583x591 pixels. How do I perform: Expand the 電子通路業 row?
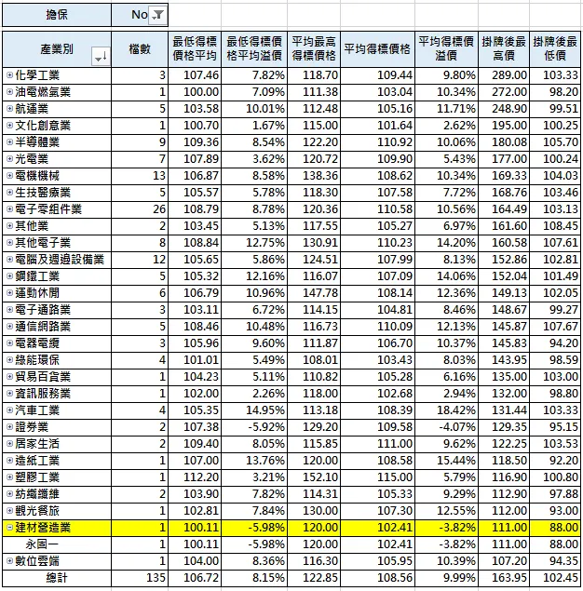pos(10,310)
